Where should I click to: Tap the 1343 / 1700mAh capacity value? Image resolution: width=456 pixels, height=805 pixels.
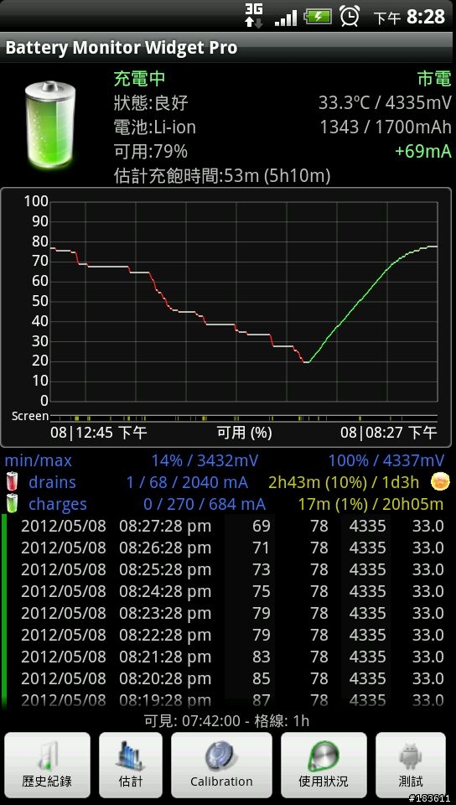click(x=386, y=127)
